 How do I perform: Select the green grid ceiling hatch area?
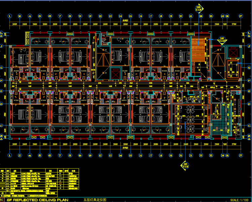(221, 119)
